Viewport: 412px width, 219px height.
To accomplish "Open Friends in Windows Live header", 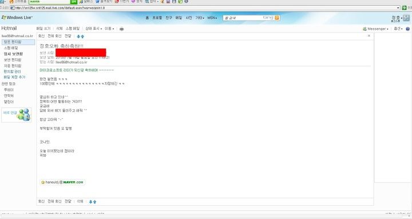I will click(x=169, y=18).
